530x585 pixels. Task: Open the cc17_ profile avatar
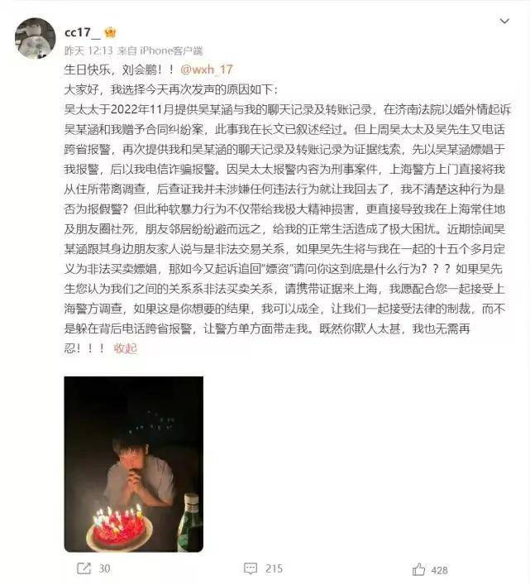[35, 38]
